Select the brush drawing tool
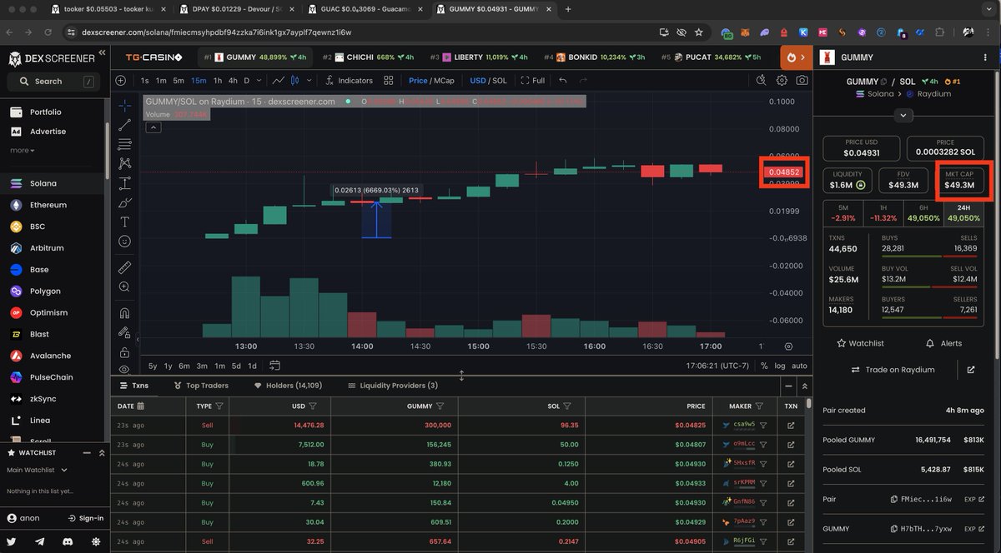The image size is (1001, 553). pyautogui.click(x=124, y=202)
